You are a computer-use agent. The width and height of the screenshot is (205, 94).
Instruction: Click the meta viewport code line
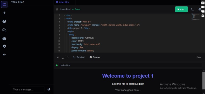coord(104,25)
